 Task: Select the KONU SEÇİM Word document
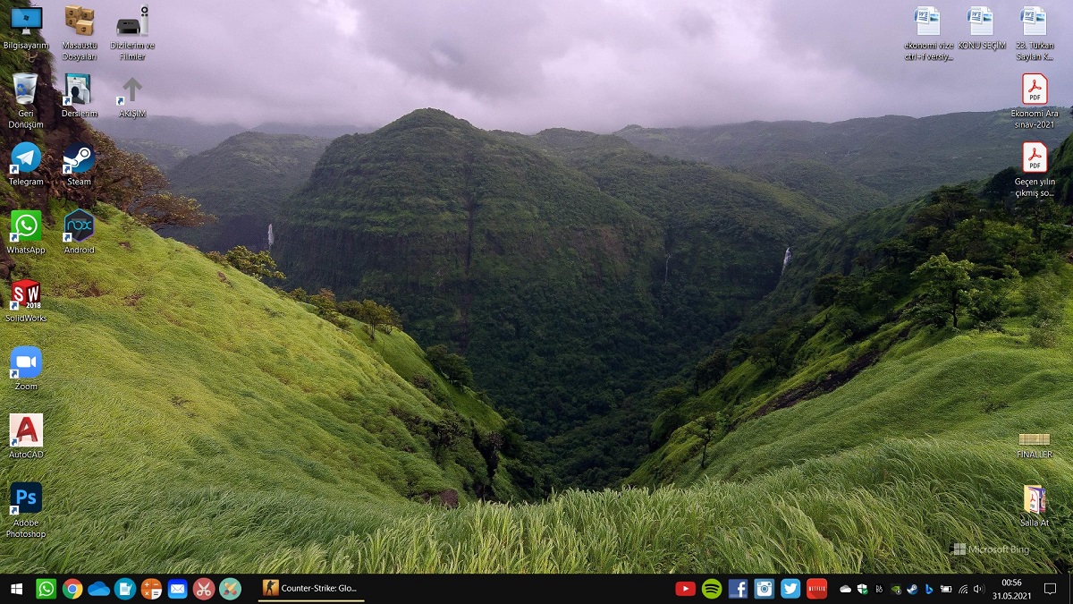coord(981,22)
